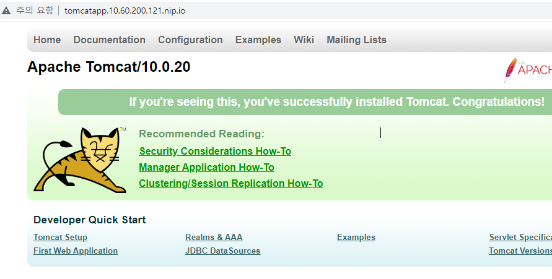Open the Home navigation item
Viewport: 552px width, 279px height.
pyautogui.click(x=47, y=40)
